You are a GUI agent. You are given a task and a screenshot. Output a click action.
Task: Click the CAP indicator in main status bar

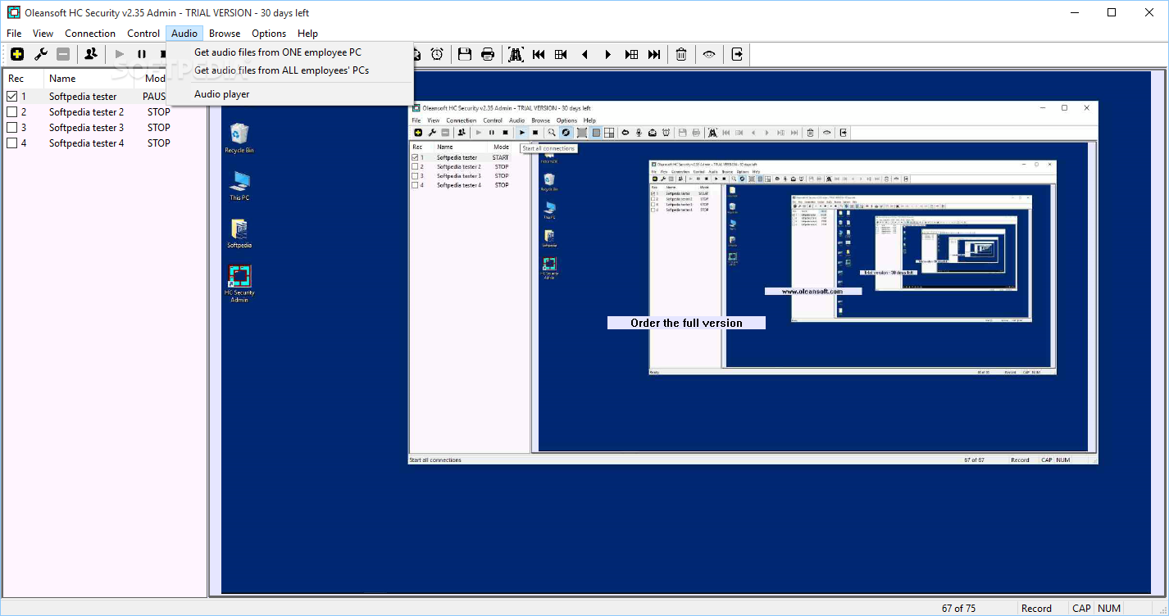point(1081,608)
